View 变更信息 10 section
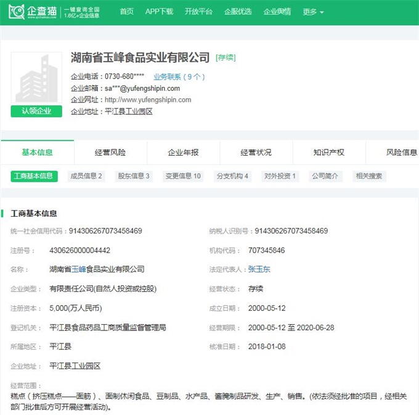Viewport: 419px width, 415px height. (183, 176)
